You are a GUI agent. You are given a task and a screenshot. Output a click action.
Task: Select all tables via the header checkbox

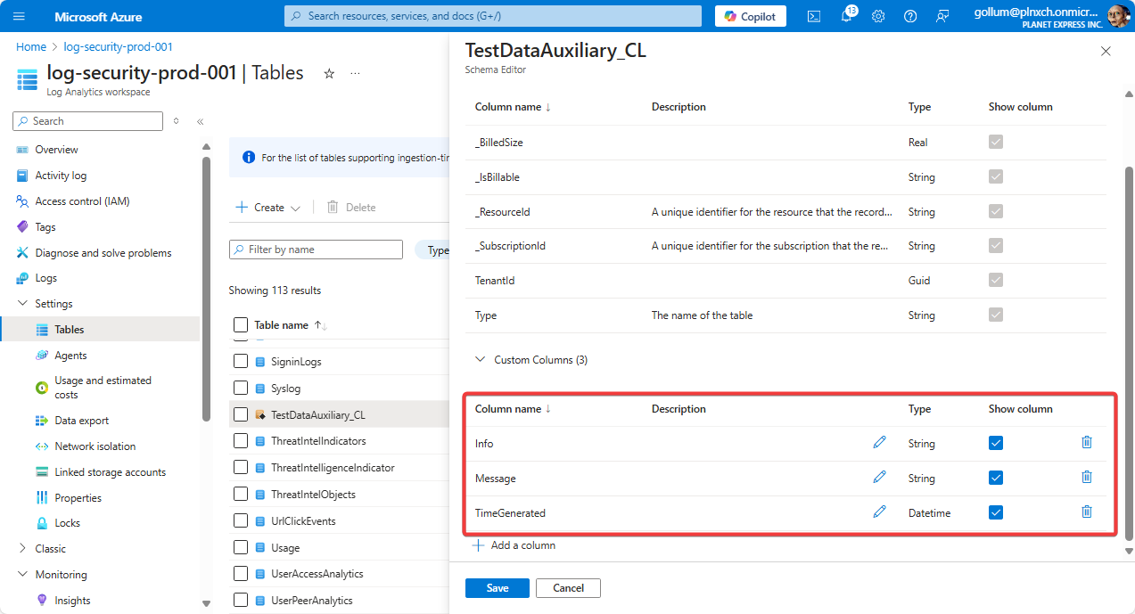[x=240, y=324]
